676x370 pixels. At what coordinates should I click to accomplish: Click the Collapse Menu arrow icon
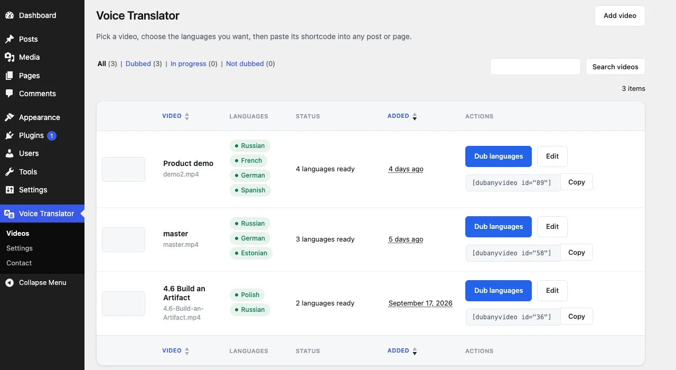(10, 283)
